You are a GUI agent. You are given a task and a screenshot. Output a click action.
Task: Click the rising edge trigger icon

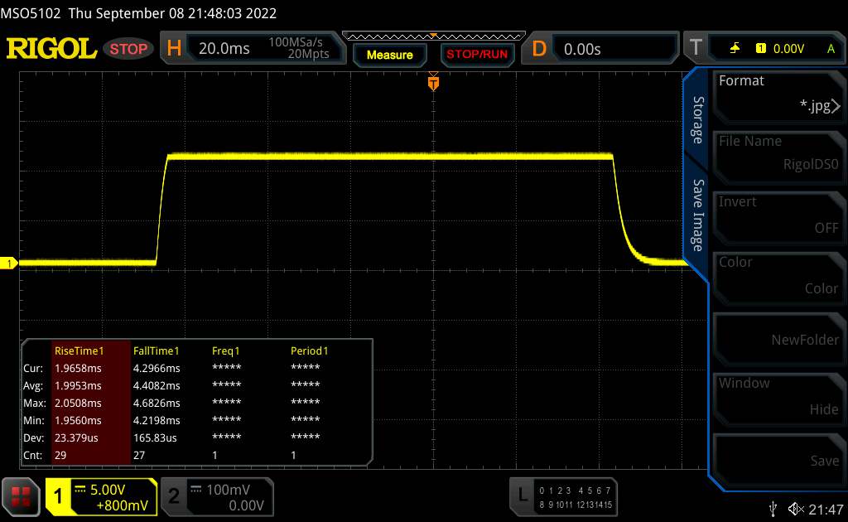point(735,48)
